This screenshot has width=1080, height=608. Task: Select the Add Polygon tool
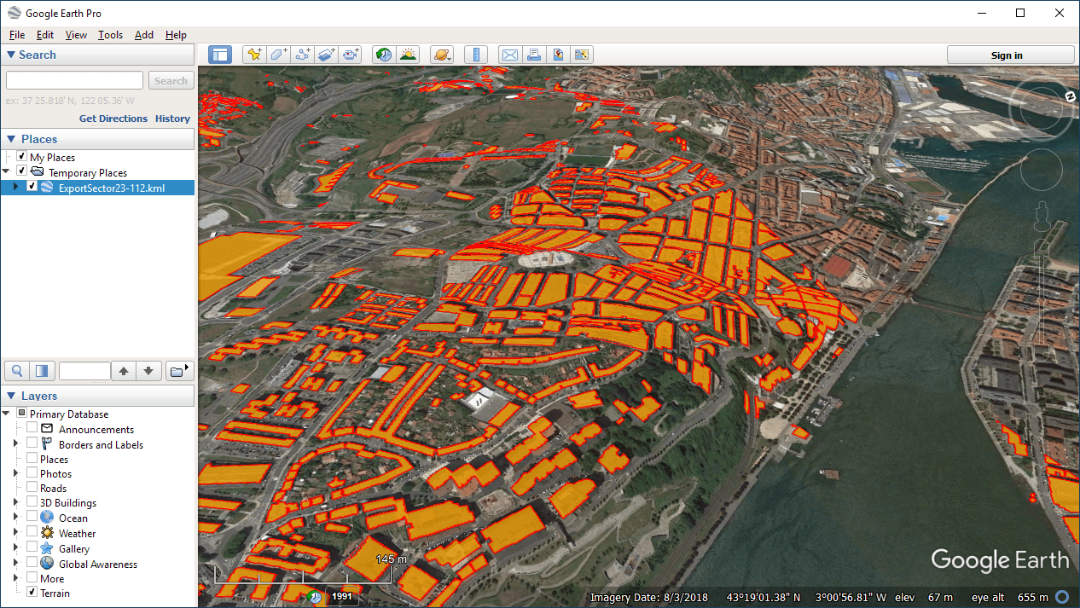tap(278, 55)
